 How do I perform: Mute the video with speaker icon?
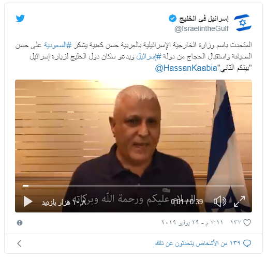[x=220, y=201]
